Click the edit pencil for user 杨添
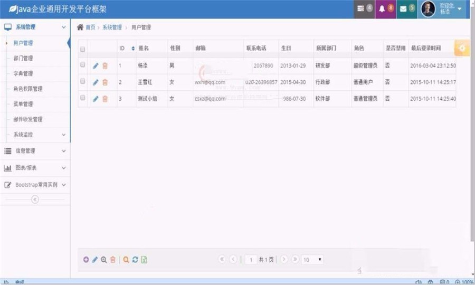475x285 pixels. click(x=96, y=66)
